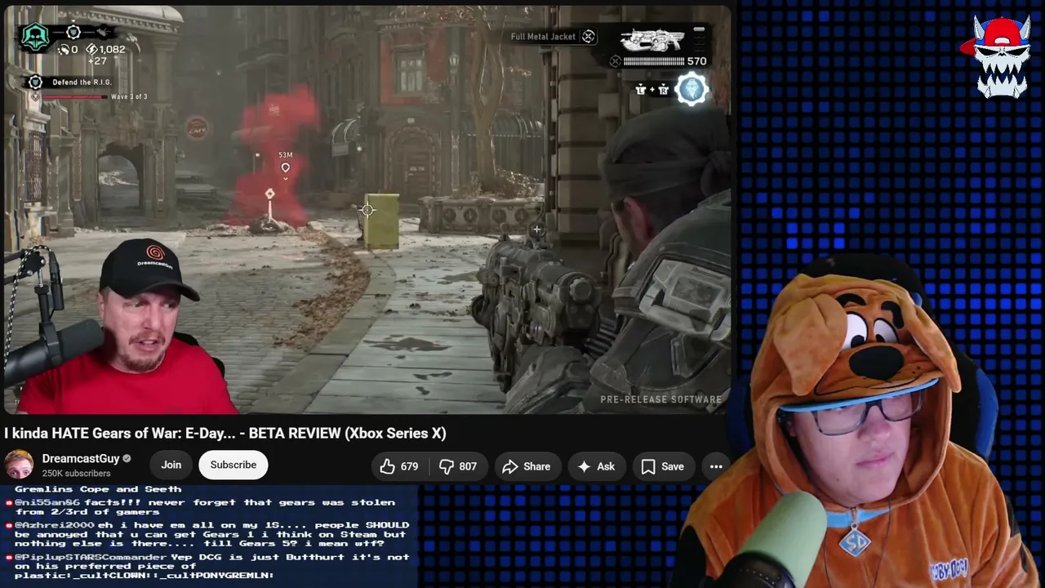Subscribe to the DreamcastGuy channel
Image resolution: width=1045 pixels, height=588 pixels.
click(x=233, y=465)
